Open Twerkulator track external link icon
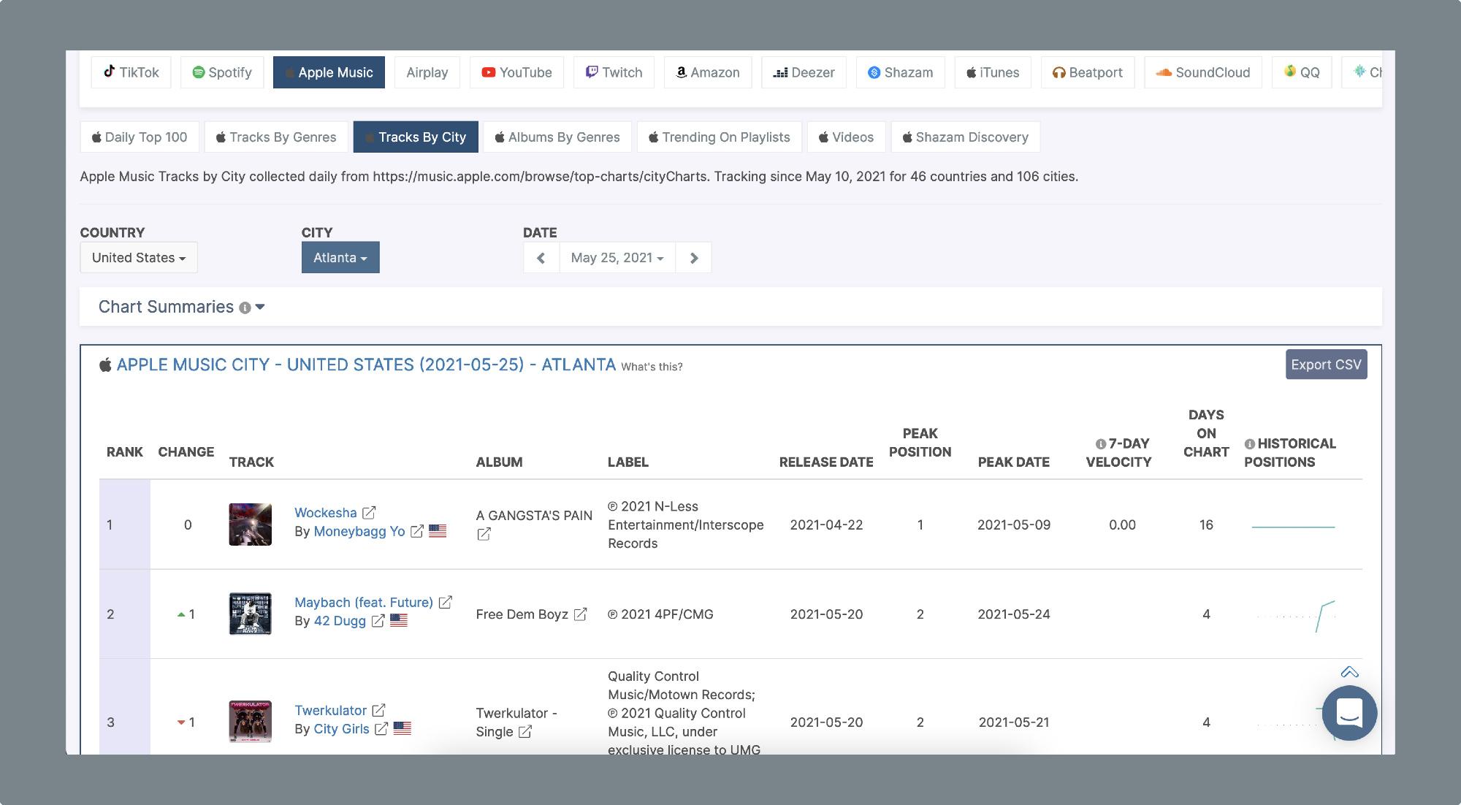 [378, 710]
